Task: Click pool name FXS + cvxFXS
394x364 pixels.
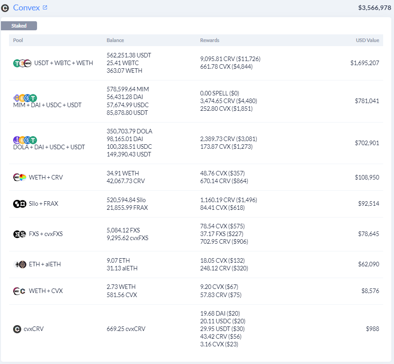Action: click(x=46, y=234)
